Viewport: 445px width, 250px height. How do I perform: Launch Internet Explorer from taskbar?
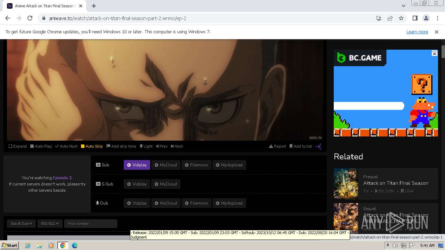[27, 245]
